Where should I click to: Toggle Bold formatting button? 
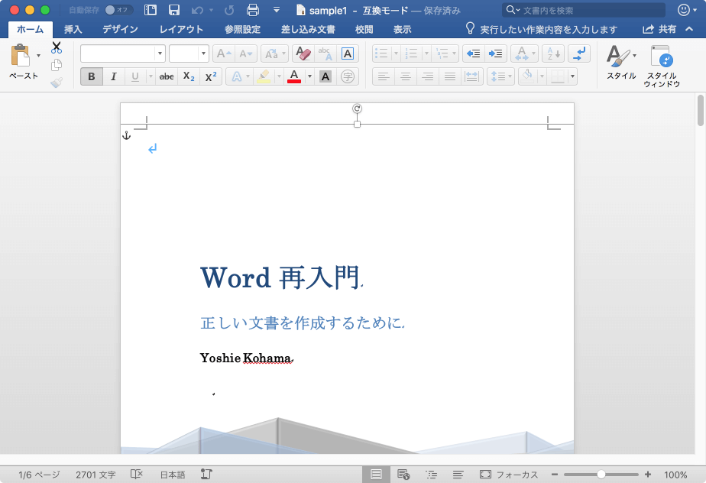point(92,76)
